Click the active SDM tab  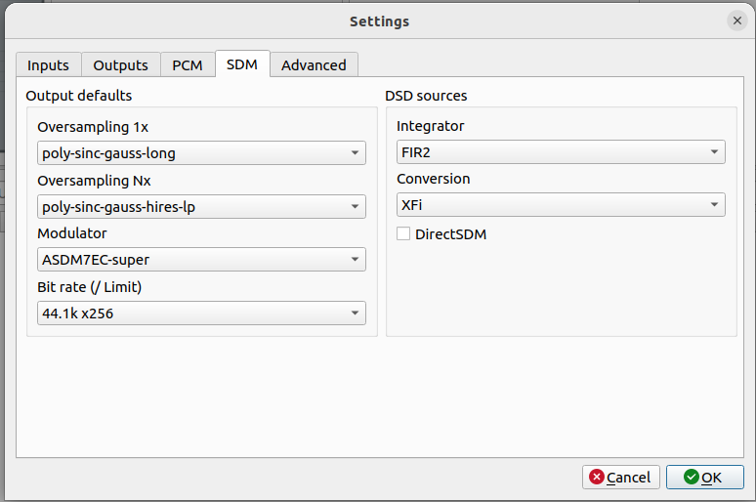tap(241, 64)
